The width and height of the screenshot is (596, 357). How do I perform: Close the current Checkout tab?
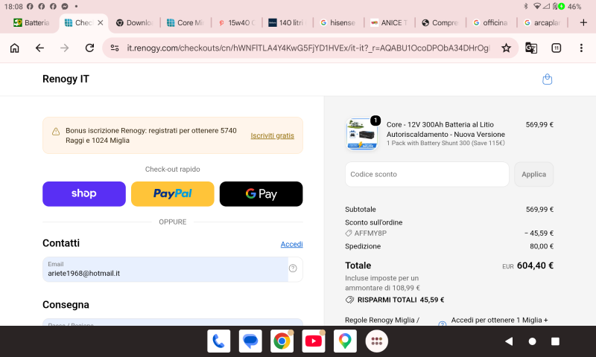101,23
